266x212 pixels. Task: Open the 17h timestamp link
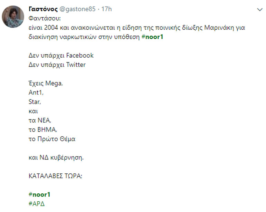tap(106, 9)
